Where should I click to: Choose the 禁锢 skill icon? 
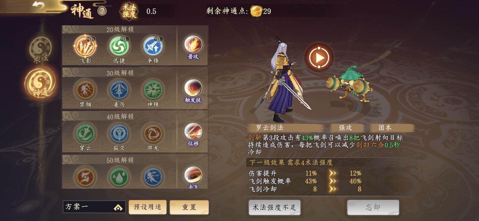85,90
